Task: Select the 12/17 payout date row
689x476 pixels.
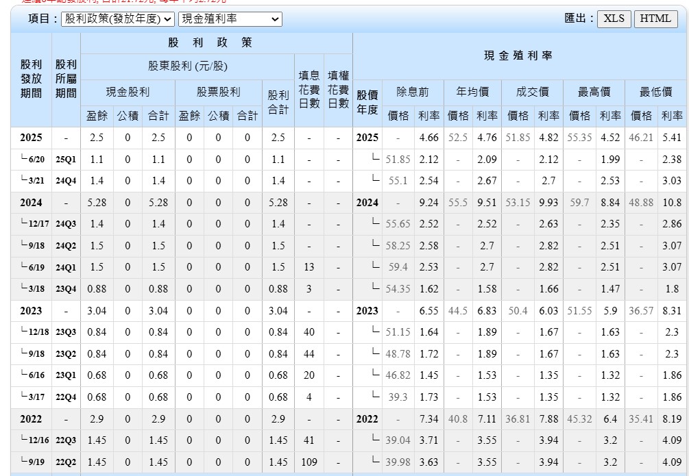Action: click(x=32, y=224)
